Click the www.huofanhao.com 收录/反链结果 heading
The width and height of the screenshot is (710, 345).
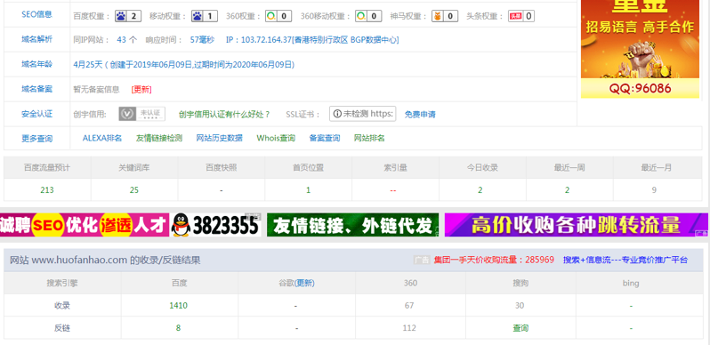tap(105, 260)
